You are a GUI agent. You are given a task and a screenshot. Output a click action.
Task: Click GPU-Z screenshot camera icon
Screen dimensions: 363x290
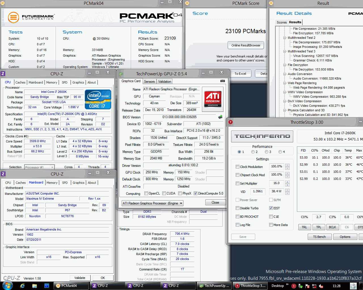pos(223,81)
